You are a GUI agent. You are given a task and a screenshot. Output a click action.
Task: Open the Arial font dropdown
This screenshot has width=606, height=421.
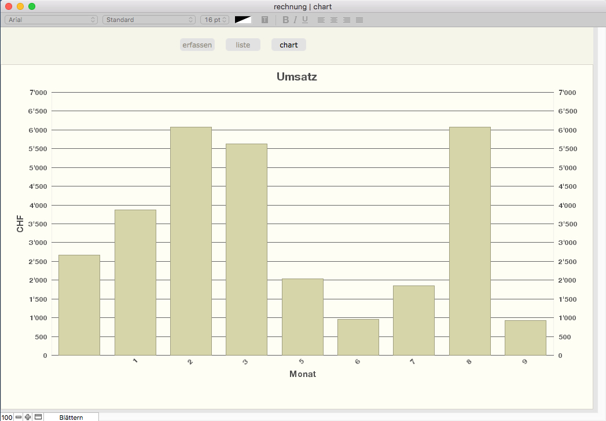(51, 20)
